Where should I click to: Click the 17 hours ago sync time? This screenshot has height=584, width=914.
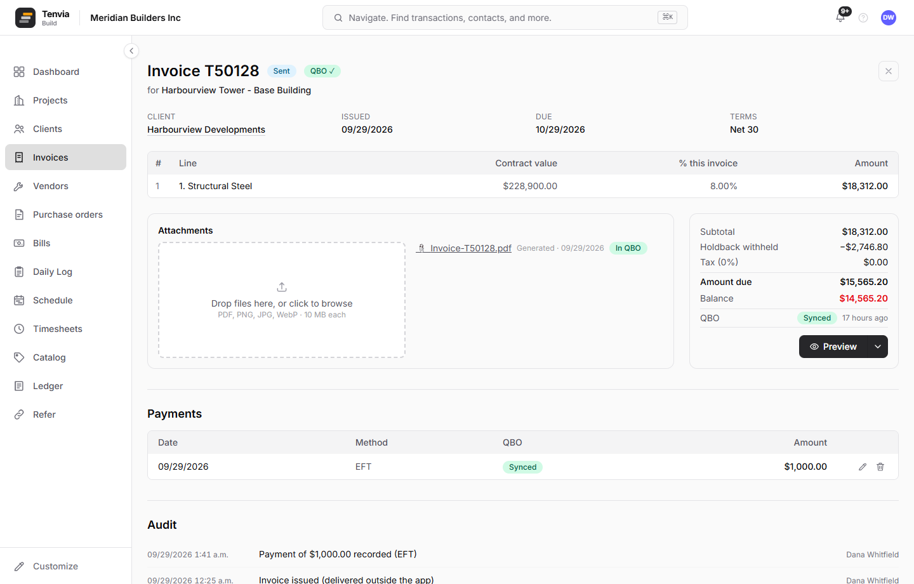point(865,318)
